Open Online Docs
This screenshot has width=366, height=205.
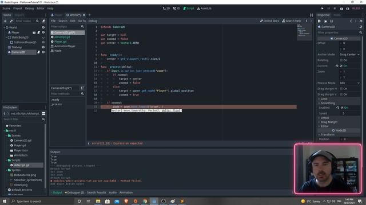tap(269, 20)
